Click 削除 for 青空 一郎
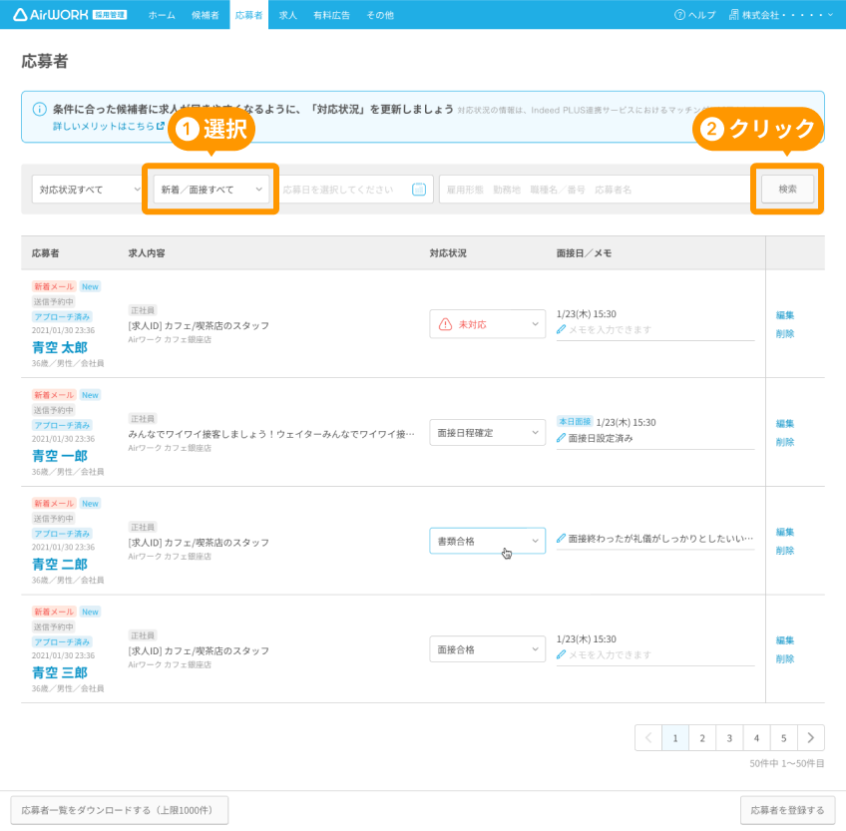This screenshot has width=846, height=831. pyautogui.click(x=784, y=442)
